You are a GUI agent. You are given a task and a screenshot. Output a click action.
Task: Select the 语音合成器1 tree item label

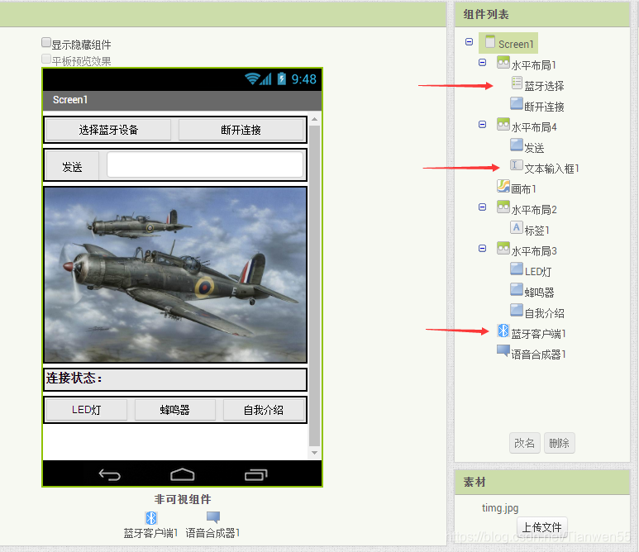[x=538, y=355]
